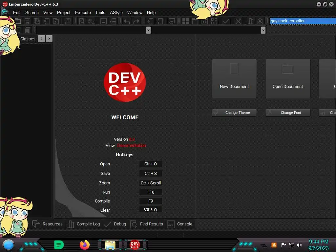Click the F10 Run hotkey label

pyautogui.click(x=151, y=192)
